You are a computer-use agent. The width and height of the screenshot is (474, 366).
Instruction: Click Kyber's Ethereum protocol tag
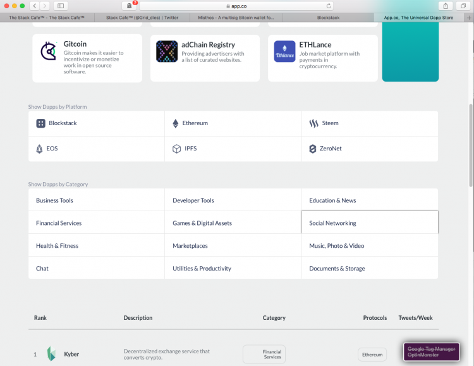pos(372,354)
